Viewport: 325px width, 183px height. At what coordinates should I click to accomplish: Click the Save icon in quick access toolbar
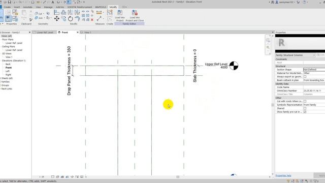point(9,2)
